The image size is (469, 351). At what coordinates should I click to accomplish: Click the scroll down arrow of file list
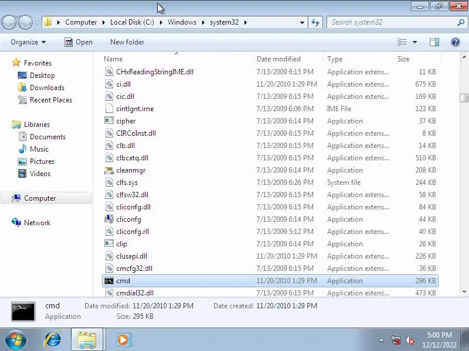coord(464,292)
